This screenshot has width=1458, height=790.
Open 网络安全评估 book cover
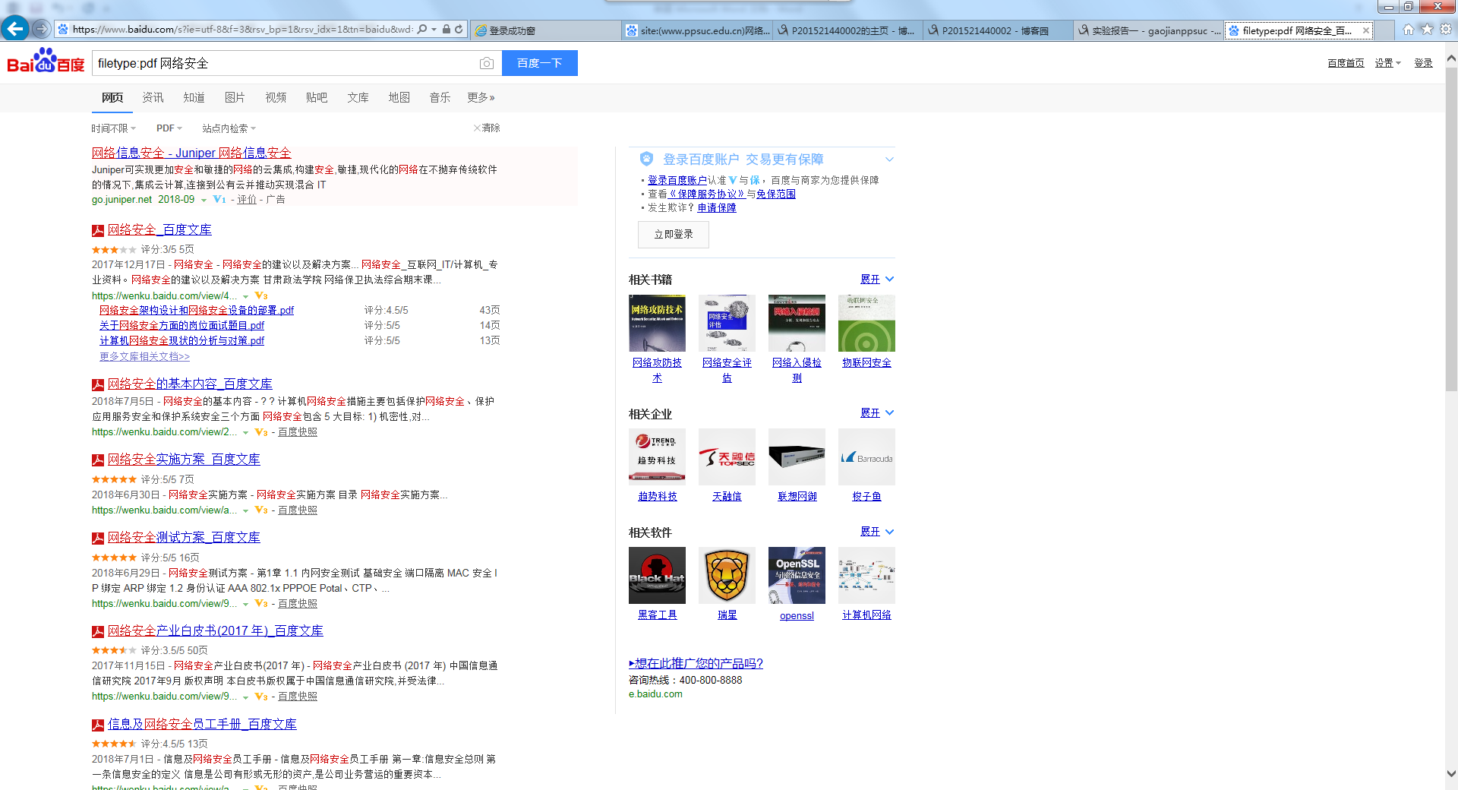coord(727,323)
